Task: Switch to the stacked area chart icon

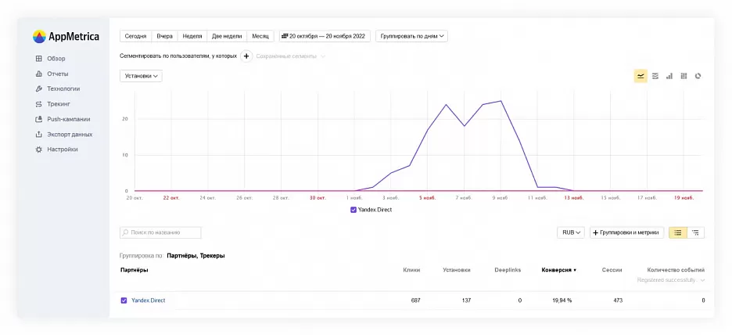Action: tap(655, 76)
